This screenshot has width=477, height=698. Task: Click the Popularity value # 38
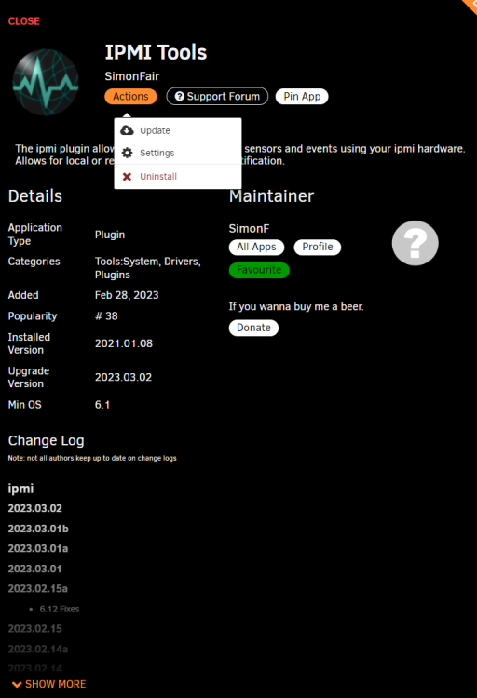click(106, 316)
